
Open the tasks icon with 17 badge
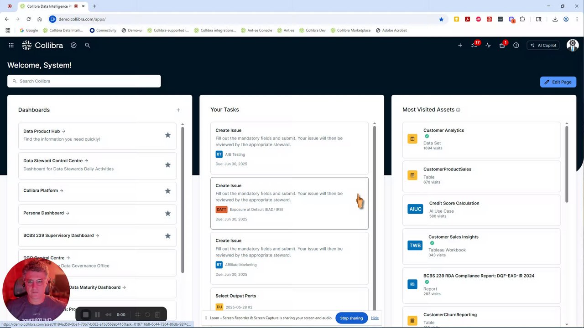coord(474,45)
